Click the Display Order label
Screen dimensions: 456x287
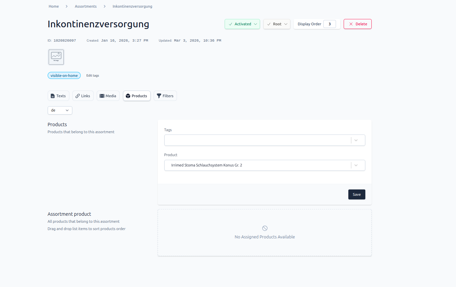tap(309, 24)
